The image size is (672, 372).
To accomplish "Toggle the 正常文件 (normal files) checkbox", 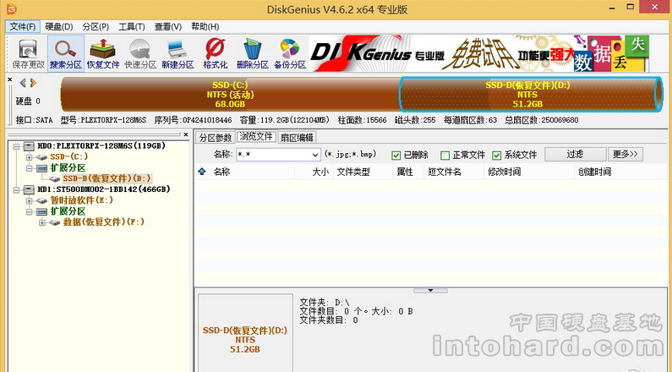I will [x=445, y=156].
